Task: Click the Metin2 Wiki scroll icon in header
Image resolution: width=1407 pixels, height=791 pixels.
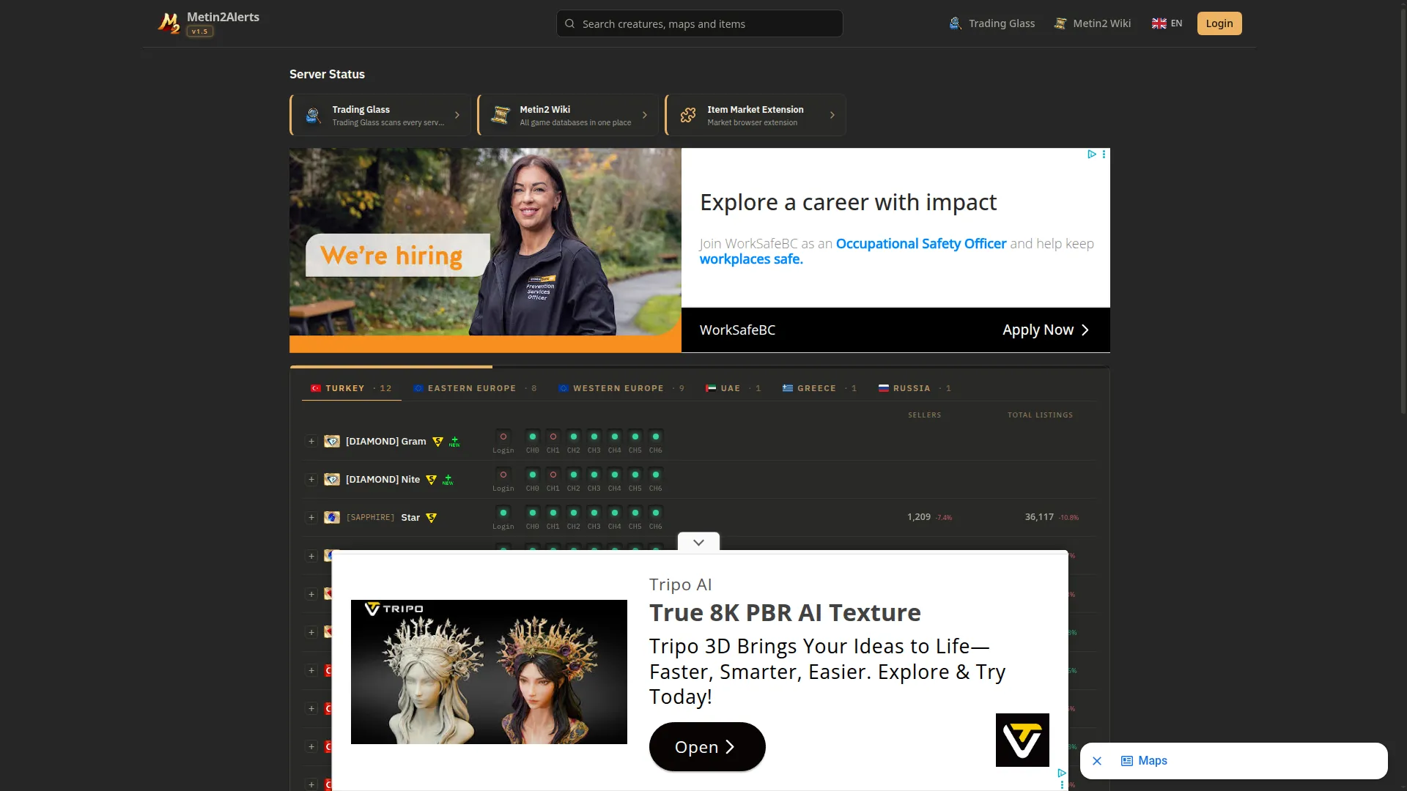Action: coord(1060,23)
